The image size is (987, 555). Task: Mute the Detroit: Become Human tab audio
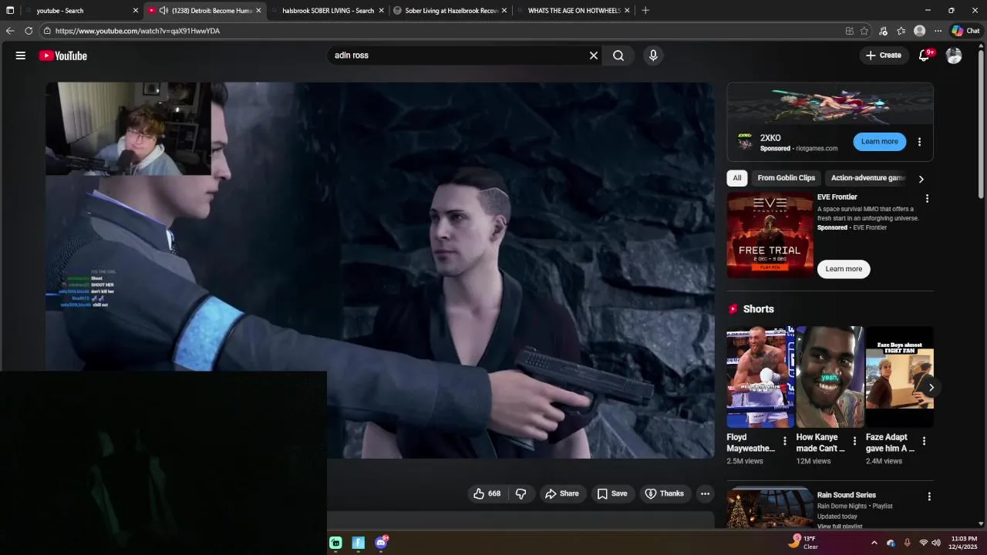pos(163,11)
